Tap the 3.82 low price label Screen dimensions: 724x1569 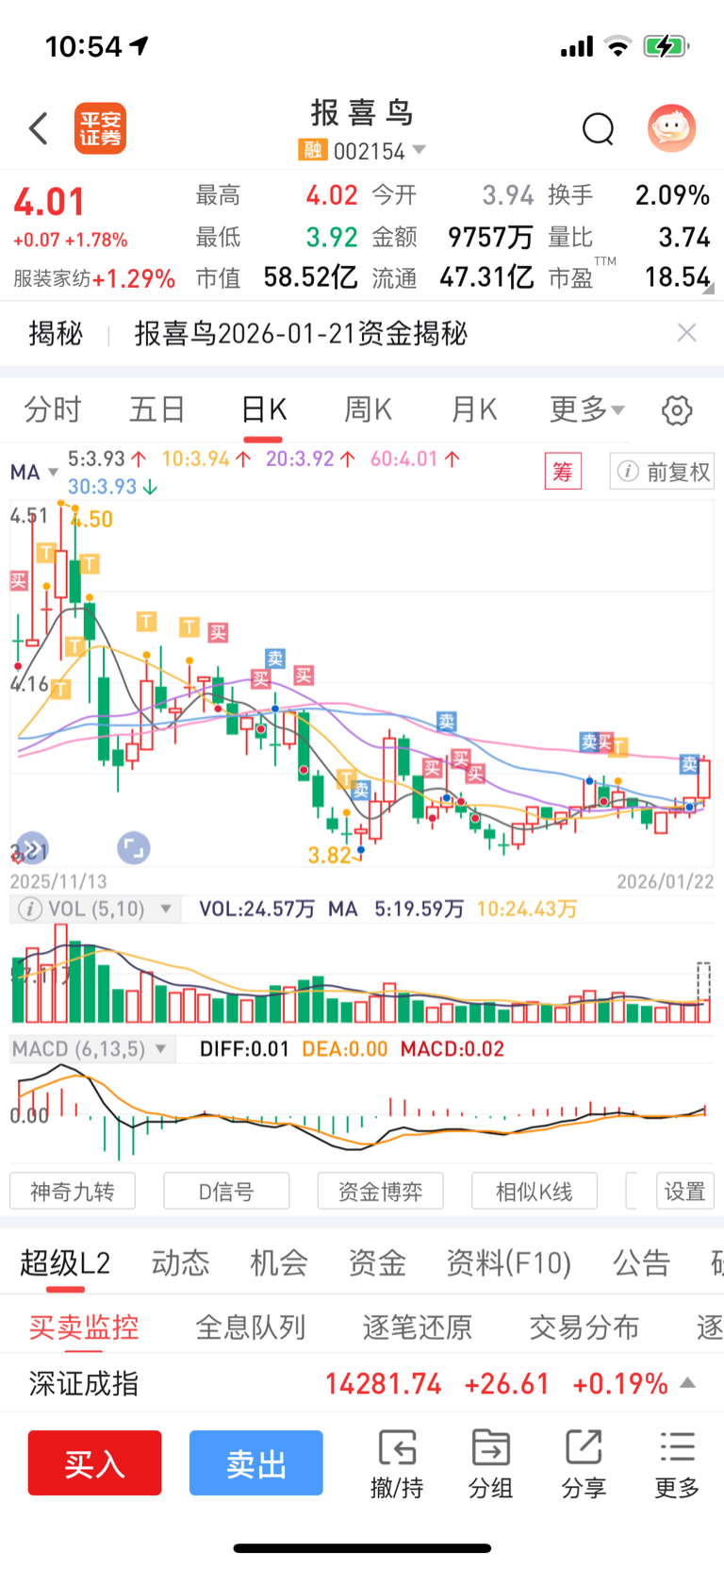click(x=329, y=855)
